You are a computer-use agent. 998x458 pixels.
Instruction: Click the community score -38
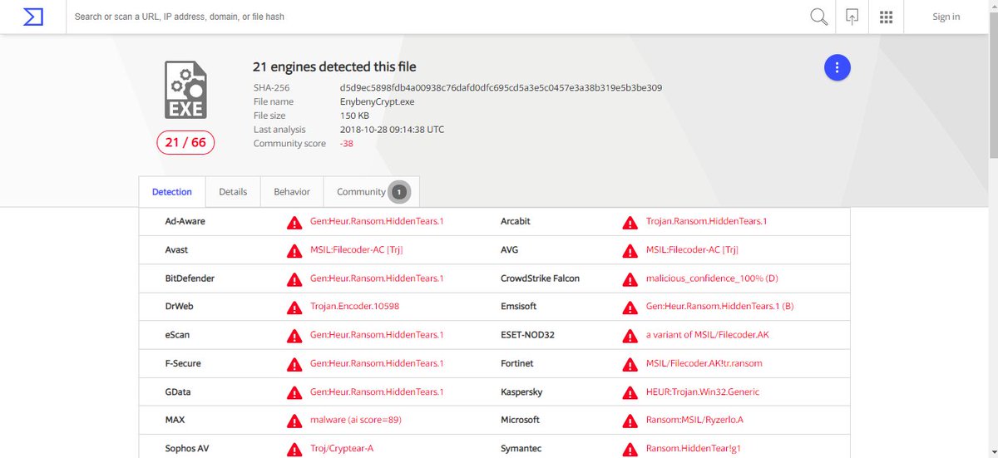(346, 144)
